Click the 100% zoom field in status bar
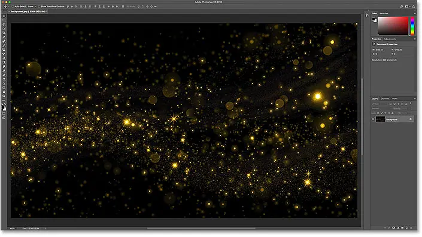Viewport: 422px width, 237px height. pyautogui.click(x=12, y=229)
